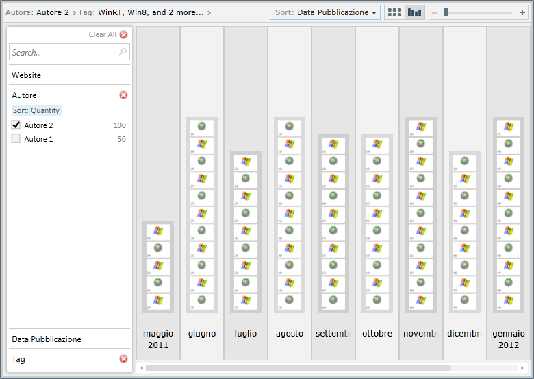
Task: Select the bottom Windows item in luglio column
Action: (x=246, y=302)
